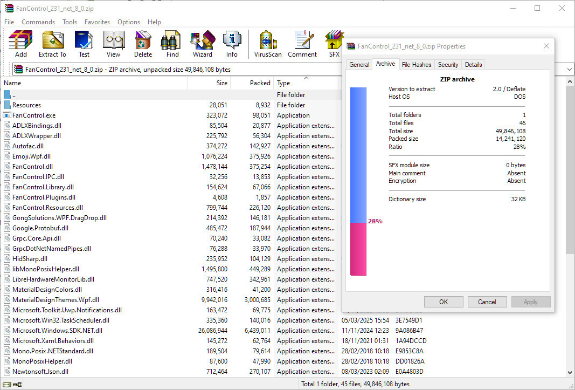Sort the list by Size column
This screenshot has height=390, width=575.
tap(209, 83)
